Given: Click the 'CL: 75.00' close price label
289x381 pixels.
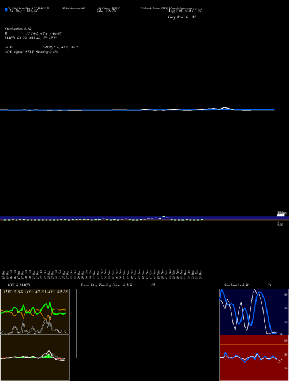Looking at the screenshot, I should 106,10.
